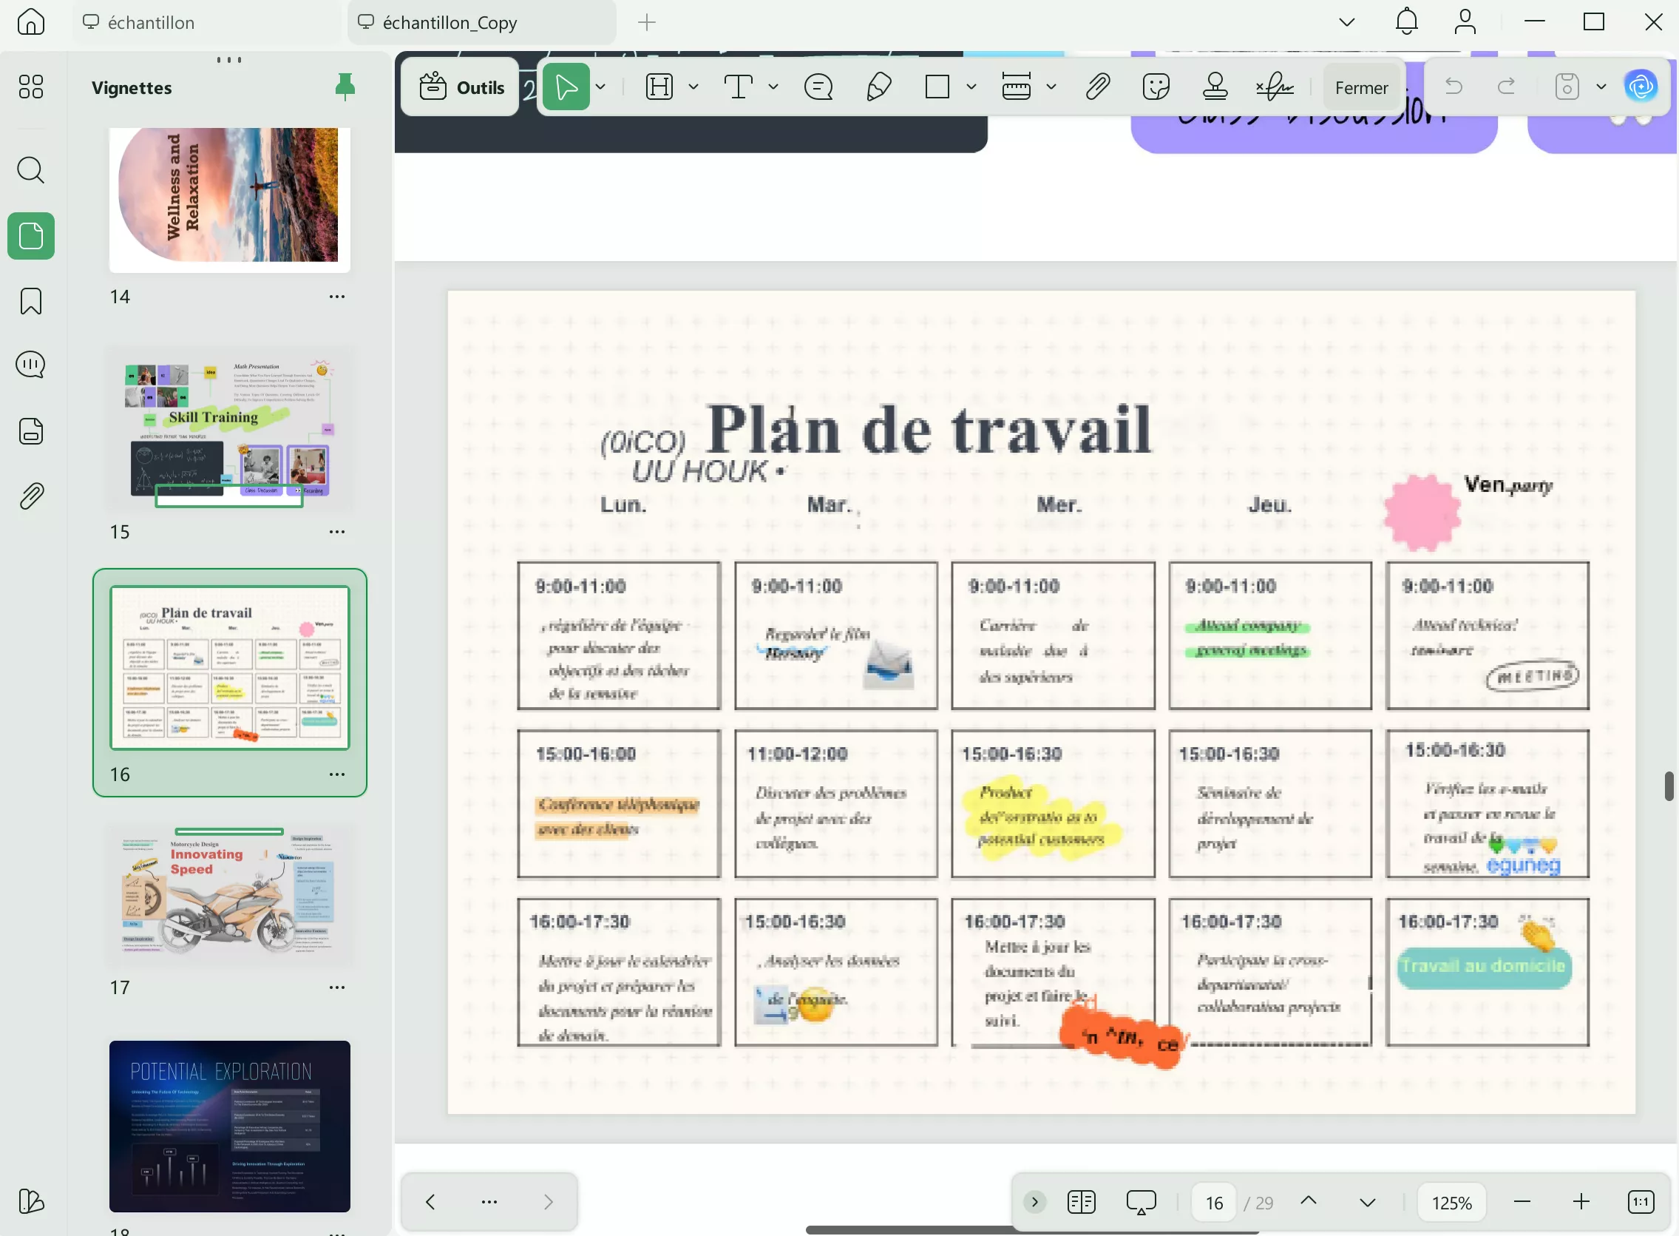Open the sticker tool
Screen dimensions: 1679x1236
1156,87
